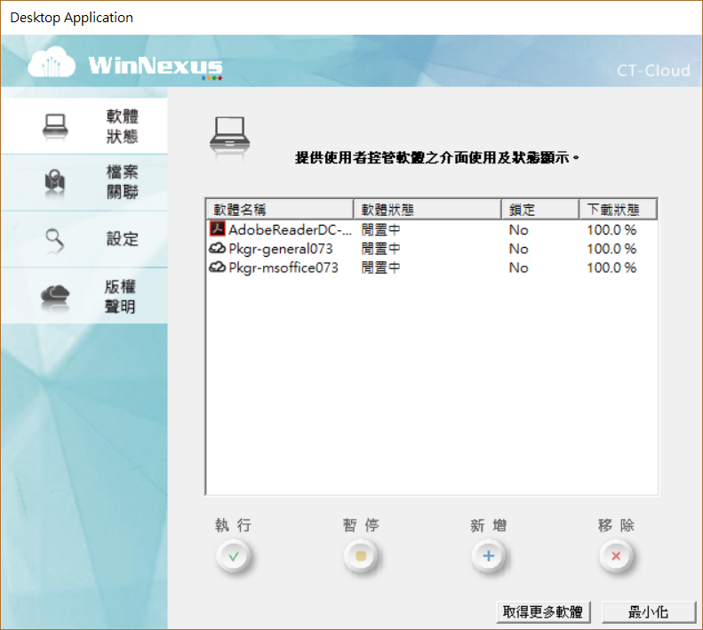Click the No lock value for AdobeReaderDC
The height and width of the screenshot is (630, 703).
519,230
